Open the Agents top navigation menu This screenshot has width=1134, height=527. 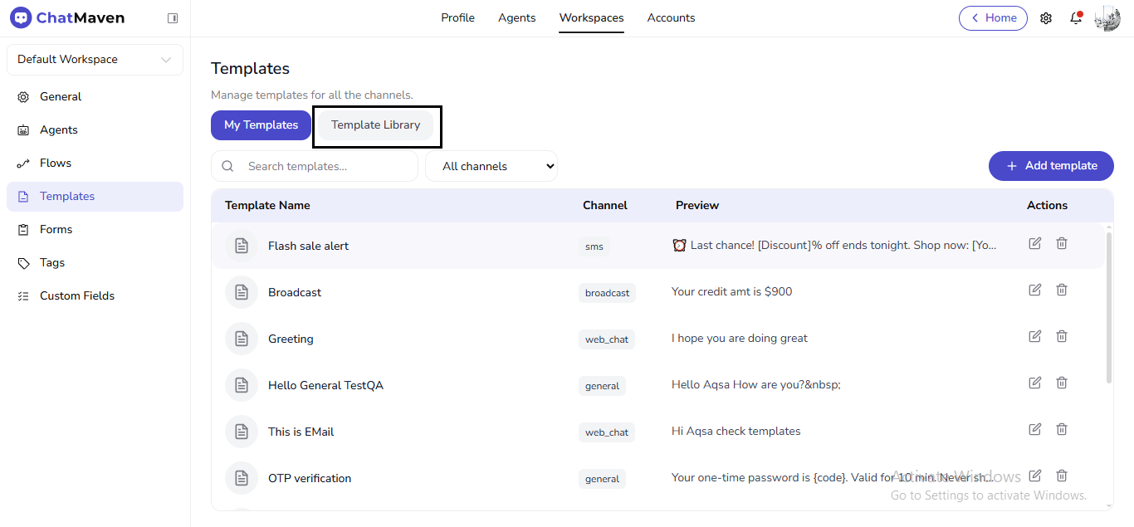[x=516, y=18]
